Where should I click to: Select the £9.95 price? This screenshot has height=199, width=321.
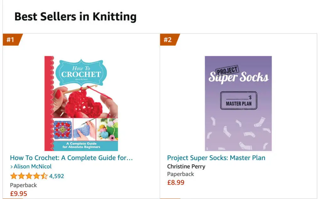[x=18, y=193]
